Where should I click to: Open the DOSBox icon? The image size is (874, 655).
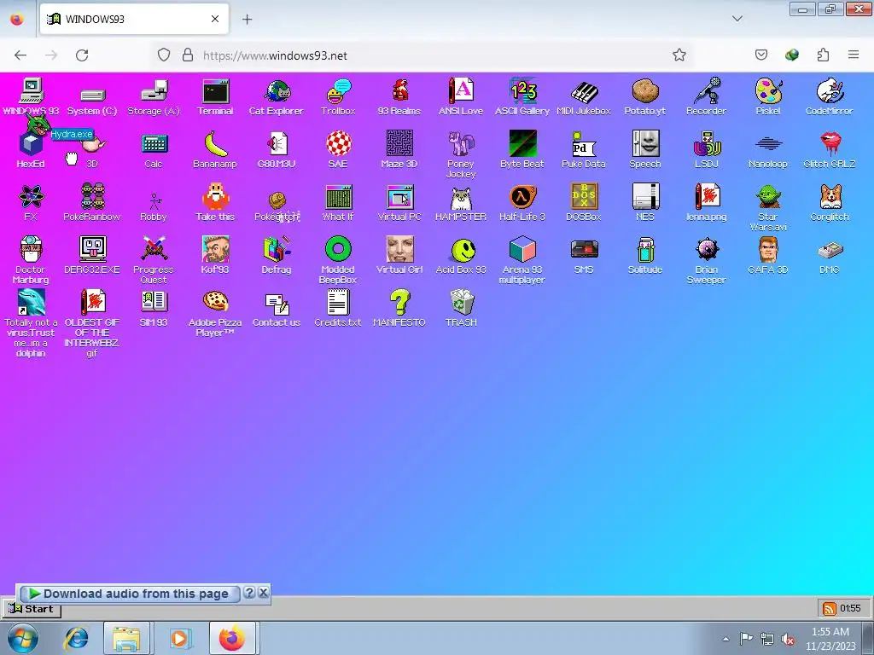pos(584,197)
